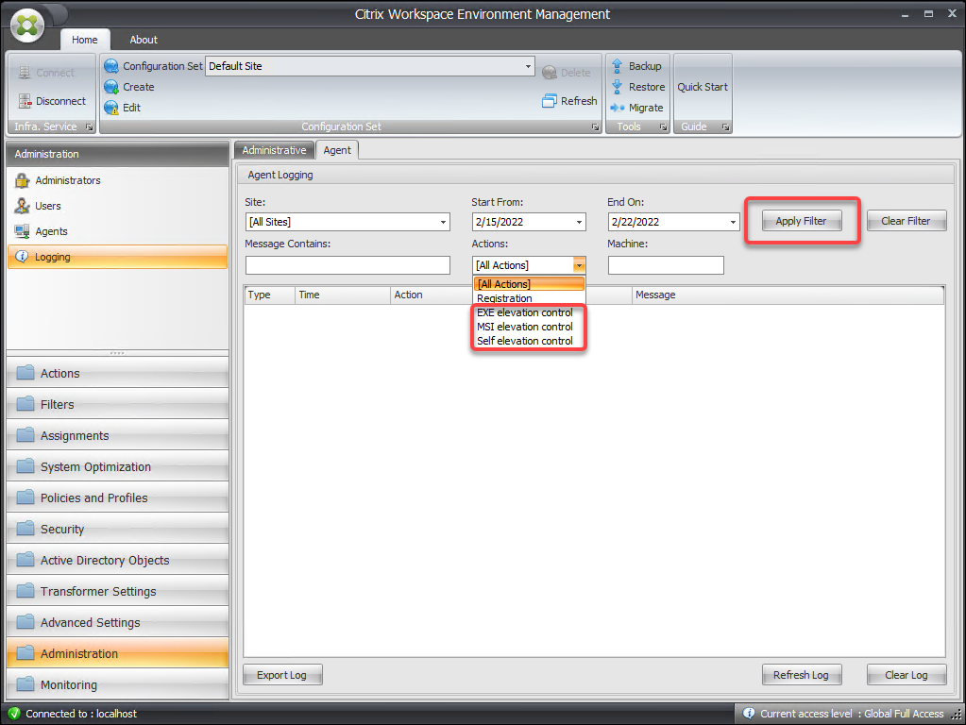This screenshot has width=966, height=725.
Task: Switch to the Administrative tab
Action: (x=274, y=150)
